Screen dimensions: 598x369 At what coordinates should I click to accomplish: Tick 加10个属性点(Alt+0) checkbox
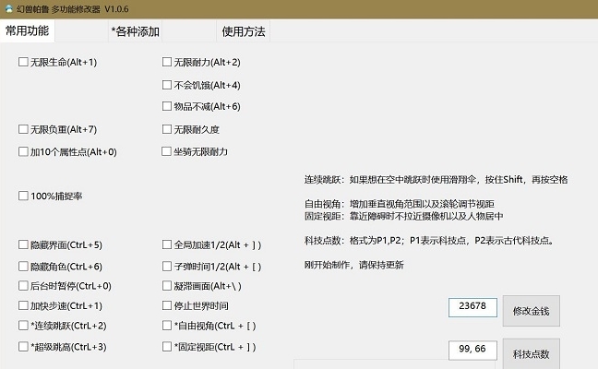pyautogui.click(x=23, y=151)
